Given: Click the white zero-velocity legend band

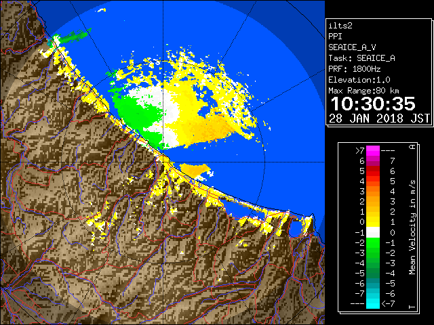Looking at the screenshot, I should click(x=373, y=232).
